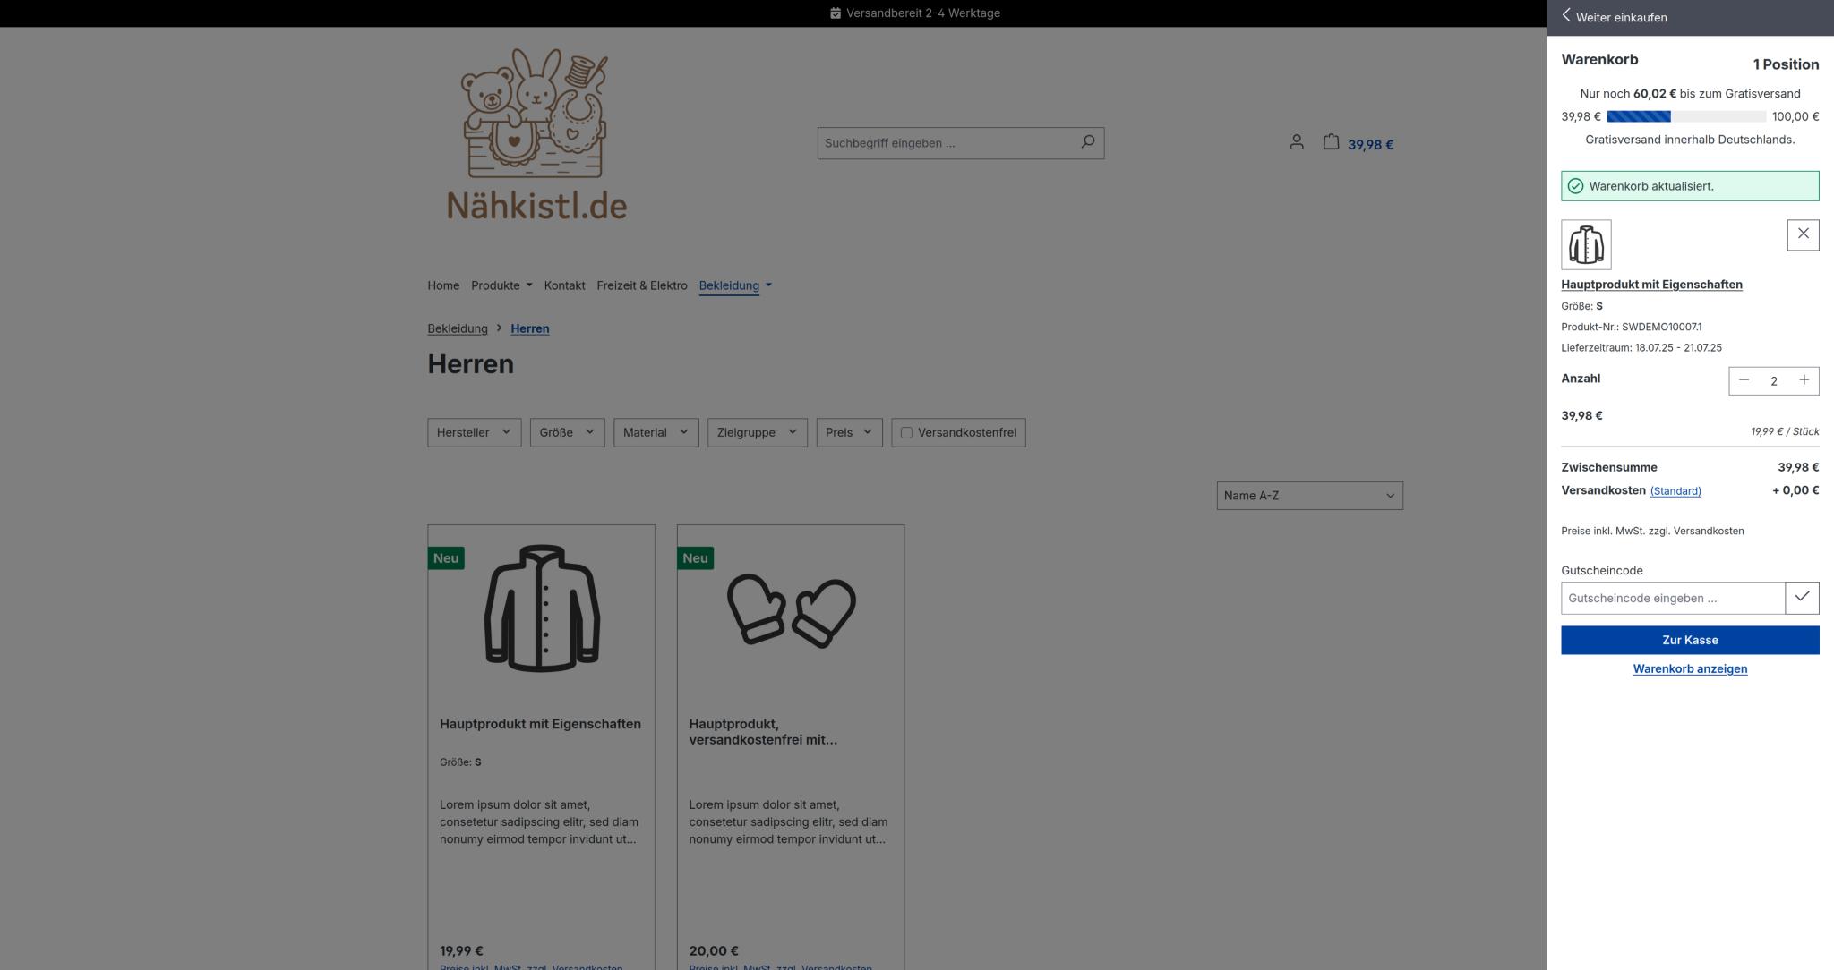The width and height of the screenshot is (1834, 970).
Task: Click the Zwischensumme 39,98 € value
Action: (1798, 467)
